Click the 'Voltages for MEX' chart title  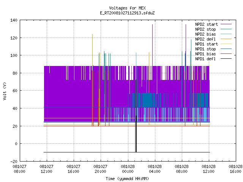(127, 8)
